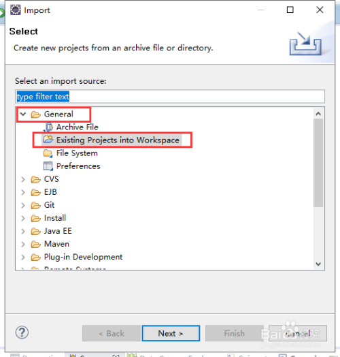Collapse the General tree node

(x=23, y=114)
